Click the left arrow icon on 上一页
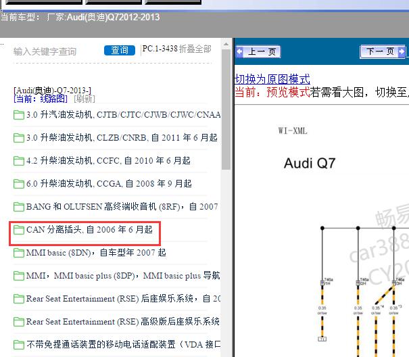Viewport: 409px width, 357px height. [239, 51]
